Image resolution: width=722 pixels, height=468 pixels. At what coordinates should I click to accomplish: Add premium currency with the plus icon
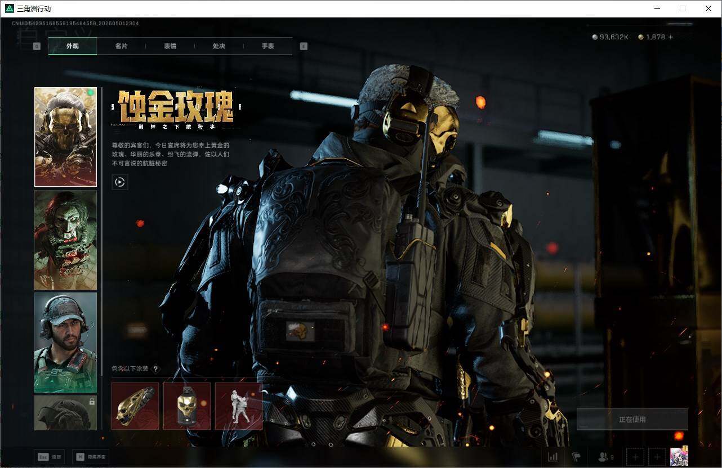click(x=670, y=37)
